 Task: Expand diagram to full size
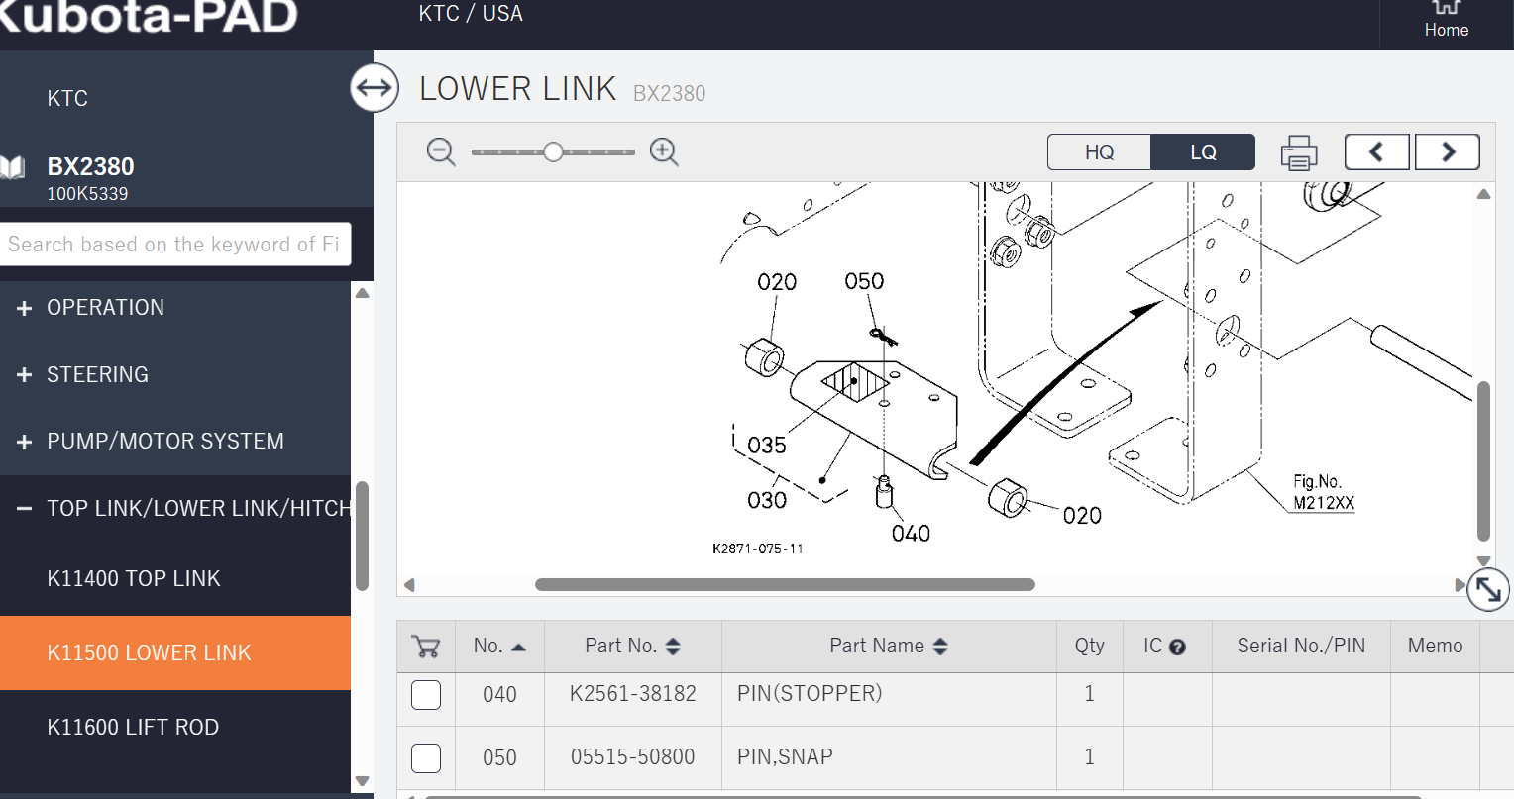pyautogui.click(x=1488, y=590)
